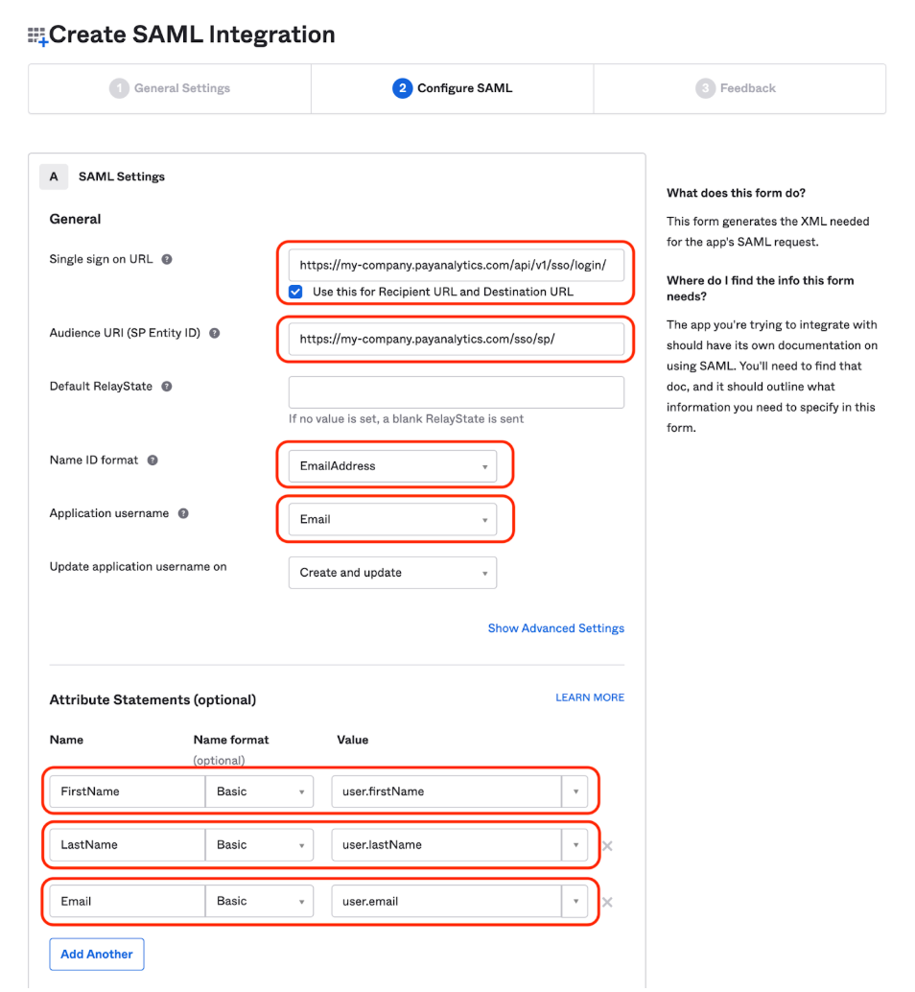915x992 pixels.
Task: Open the LEARN MORE link
Action: point(589,697)
